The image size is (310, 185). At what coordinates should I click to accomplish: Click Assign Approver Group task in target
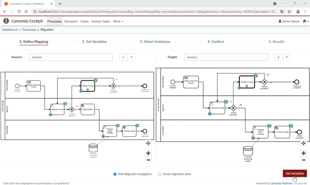click(191, 82)
